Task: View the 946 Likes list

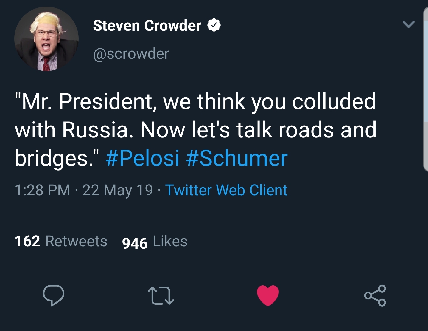Action: pyautogui.click(x=155, y=242)
